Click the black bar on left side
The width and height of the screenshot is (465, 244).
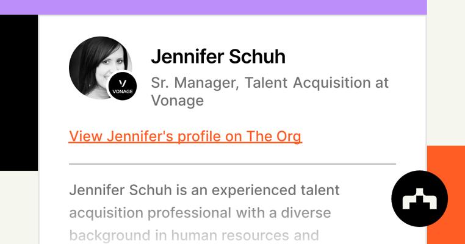(18, 91)
